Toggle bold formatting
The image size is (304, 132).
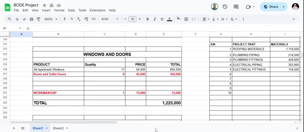pyautogui.click(x=147, y=19)
